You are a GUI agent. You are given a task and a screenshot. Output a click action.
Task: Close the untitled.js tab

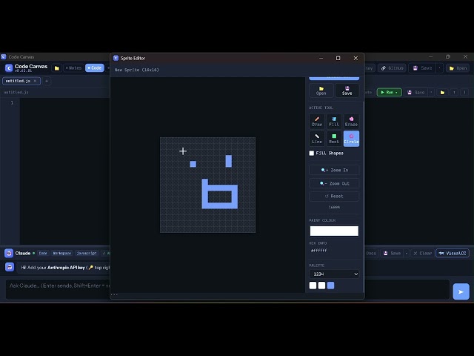(x=35, y=81)
